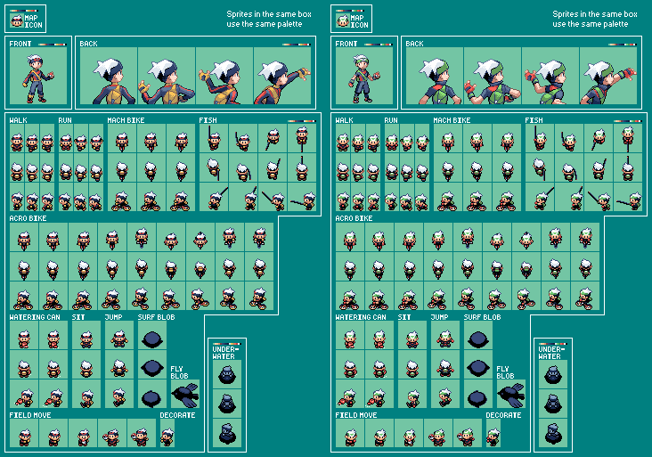This screenshot has height=457, width=652.
Task: Select the first Back throw frame, green outfit
Action: tap(435, 76)
